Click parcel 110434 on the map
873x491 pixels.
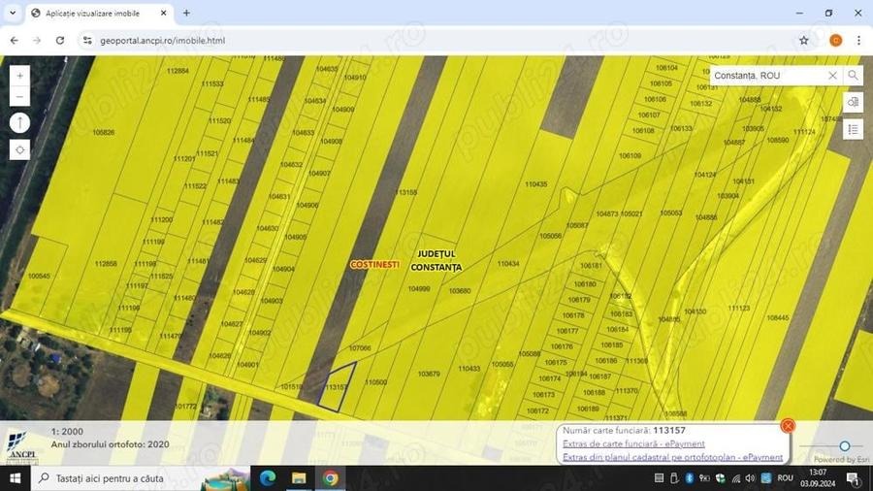tap(507, 264)
